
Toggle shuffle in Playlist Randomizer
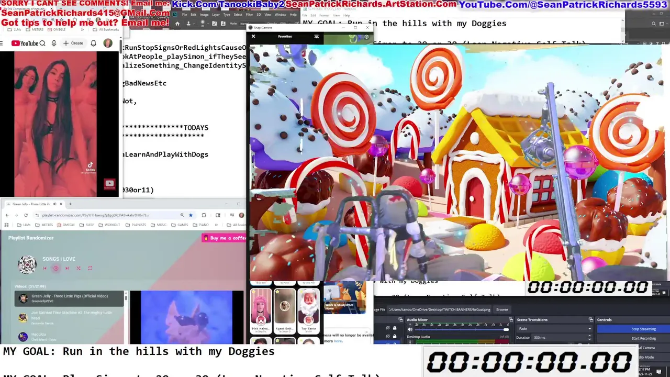(79, 268)
